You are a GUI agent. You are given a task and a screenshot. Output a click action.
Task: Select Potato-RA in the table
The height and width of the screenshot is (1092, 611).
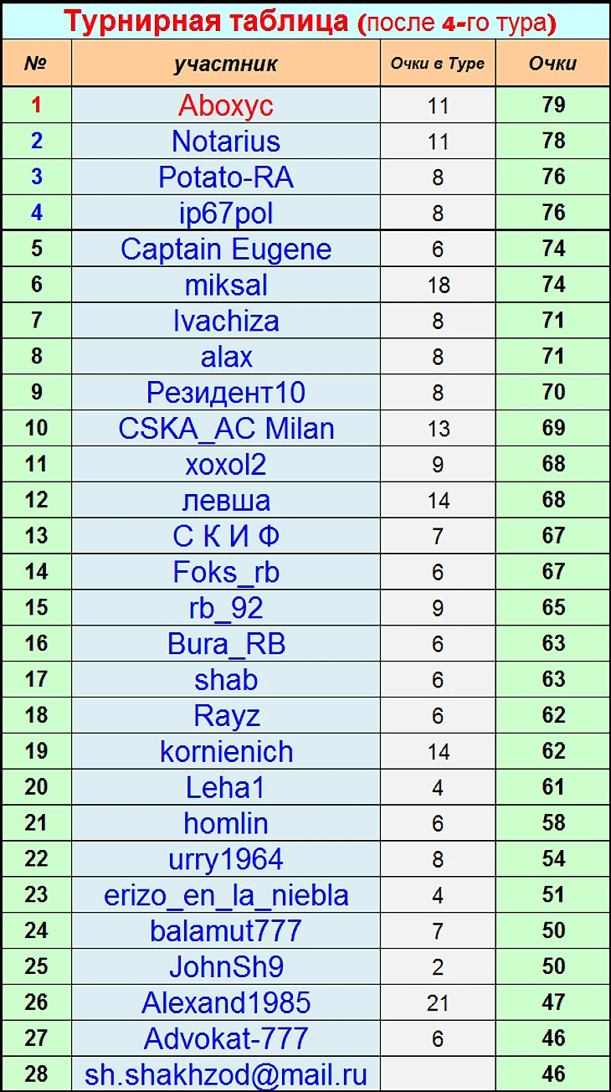coord(226,178)
